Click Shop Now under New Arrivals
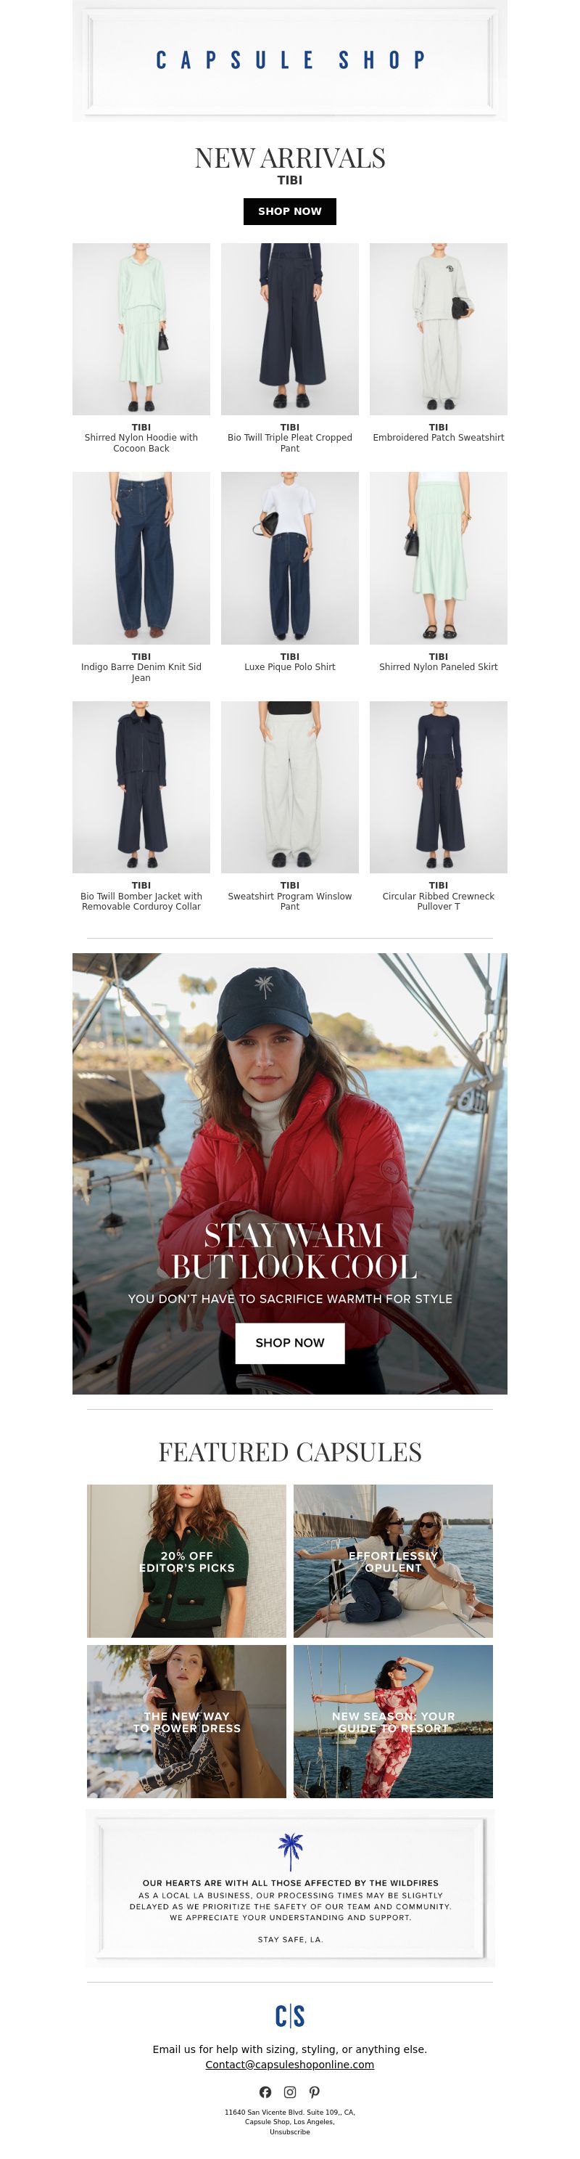Viewport: 580px width, 2159px height. [289, 211]
